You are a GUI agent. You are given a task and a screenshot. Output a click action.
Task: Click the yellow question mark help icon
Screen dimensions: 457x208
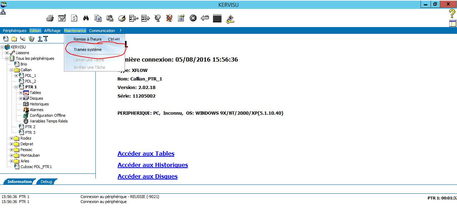(x=452, y=14)
